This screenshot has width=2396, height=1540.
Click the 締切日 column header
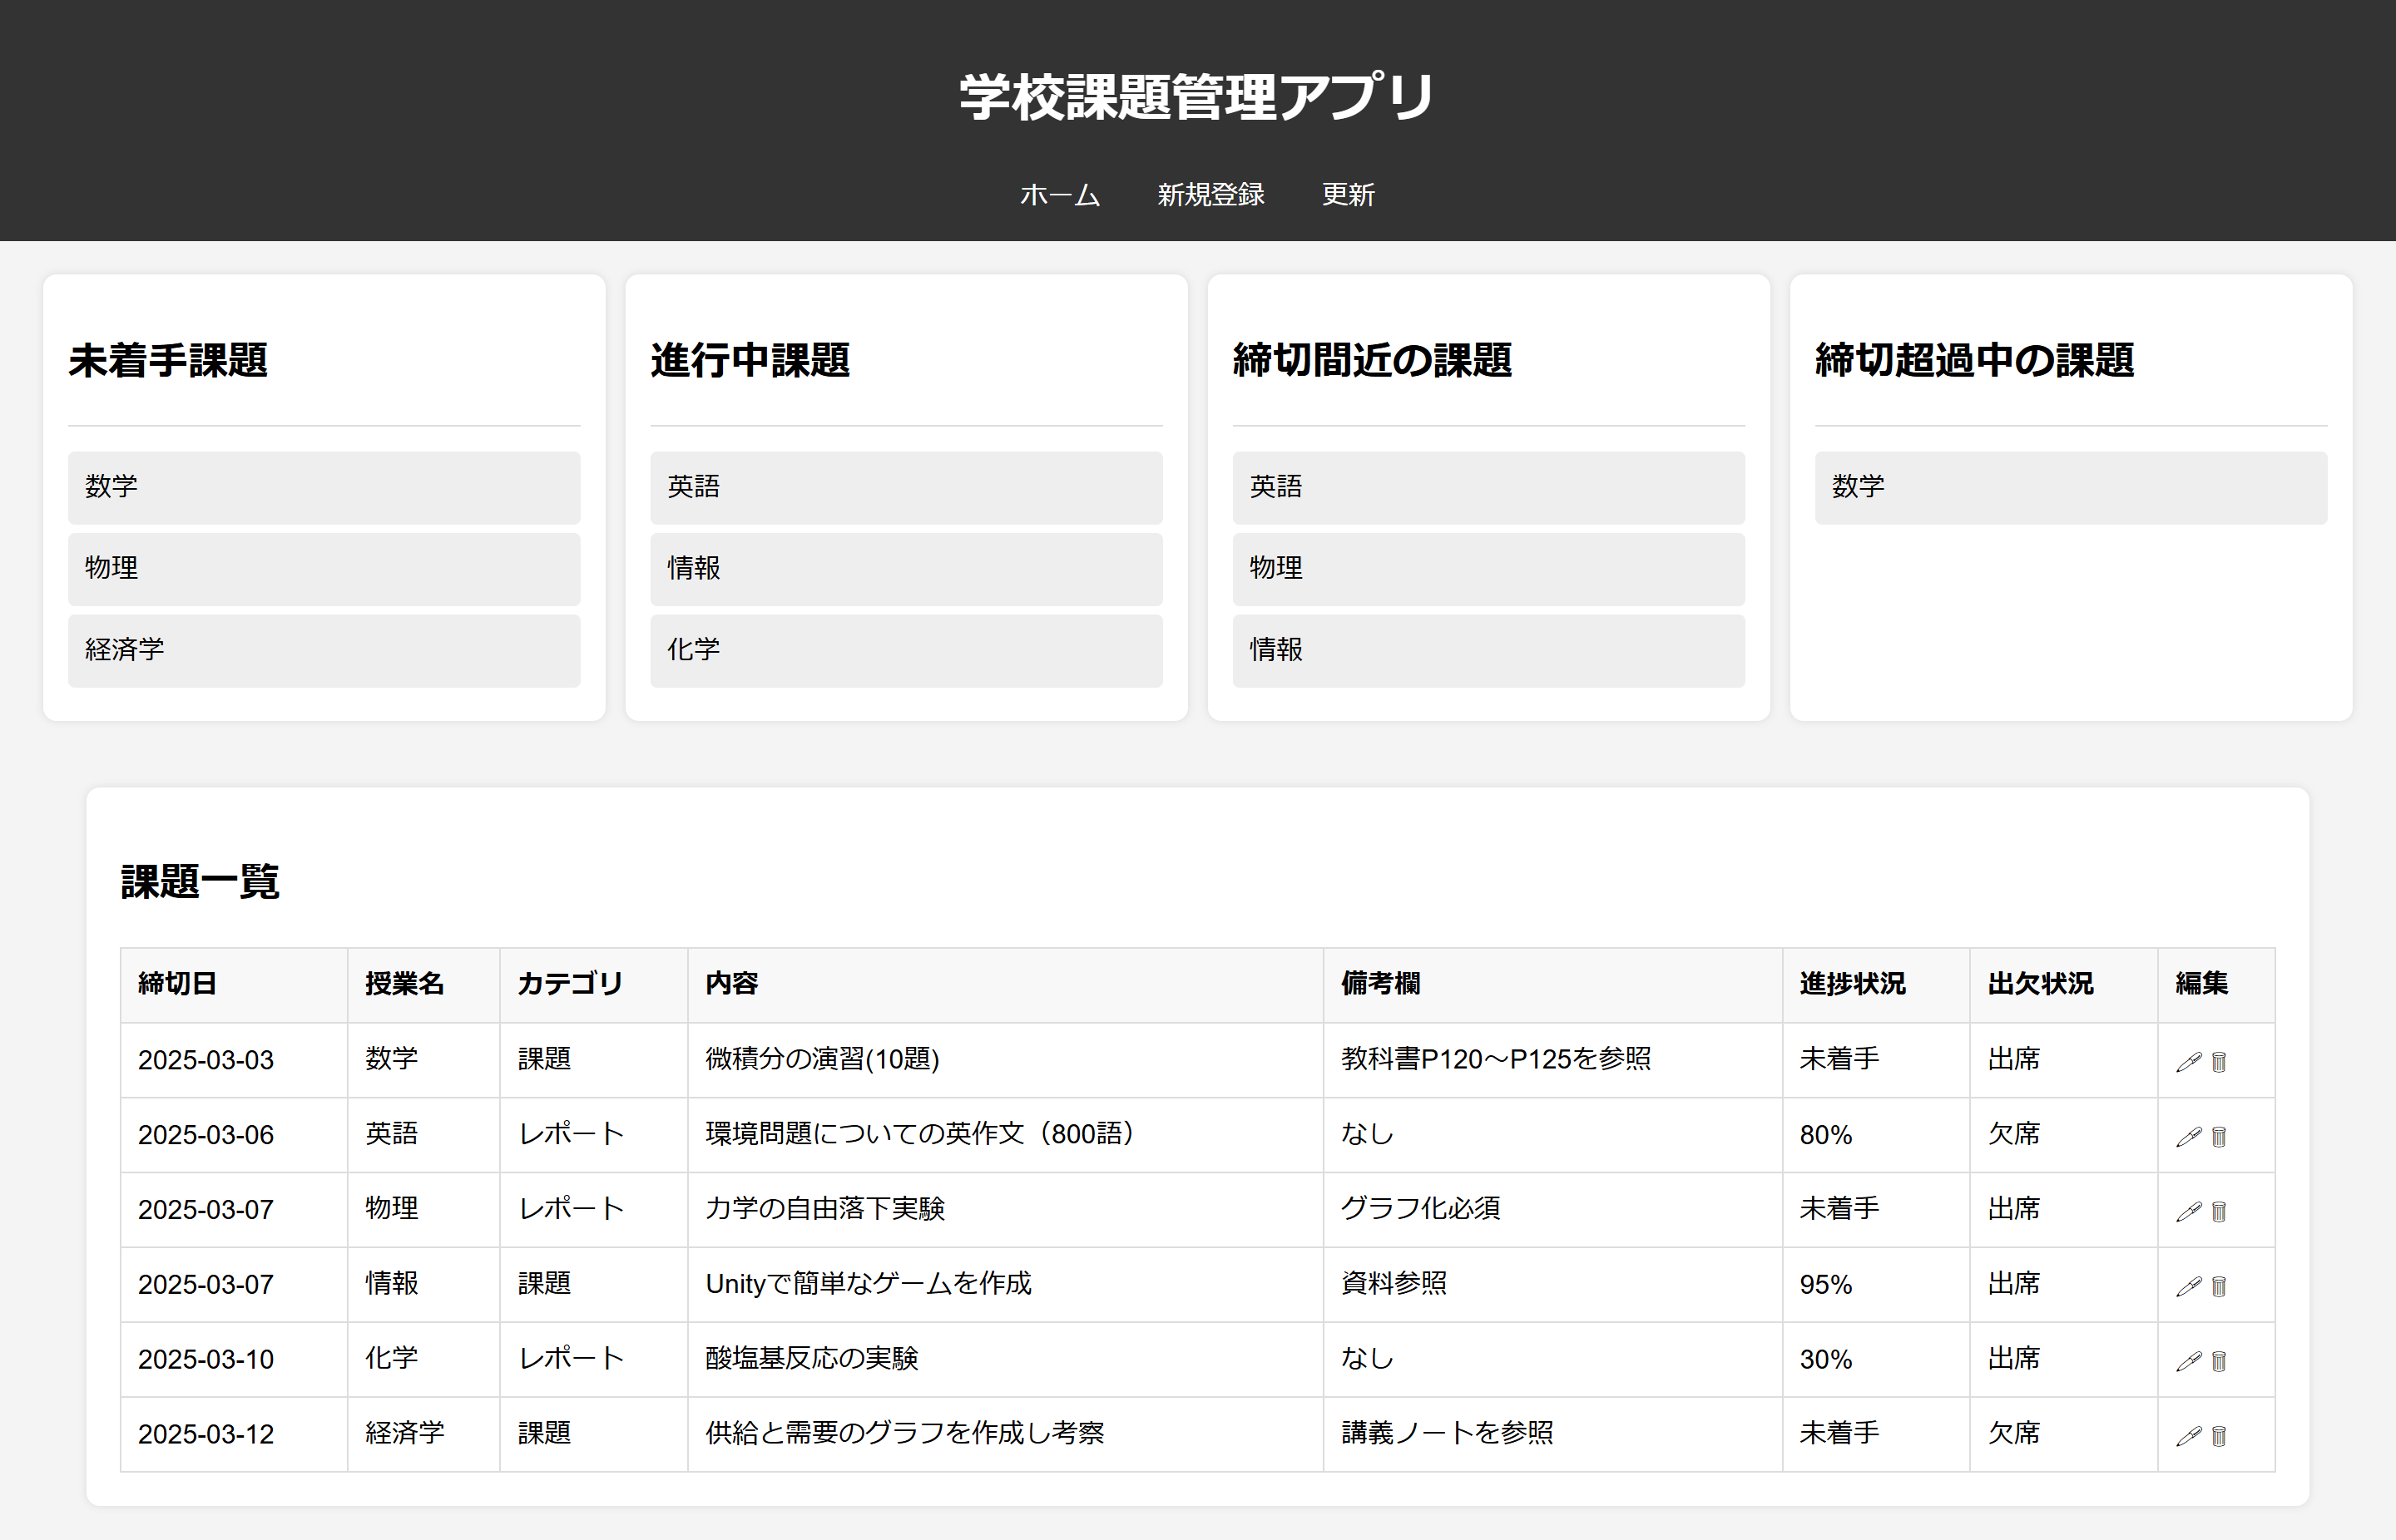pyautogui.click(x=177, y=984)
